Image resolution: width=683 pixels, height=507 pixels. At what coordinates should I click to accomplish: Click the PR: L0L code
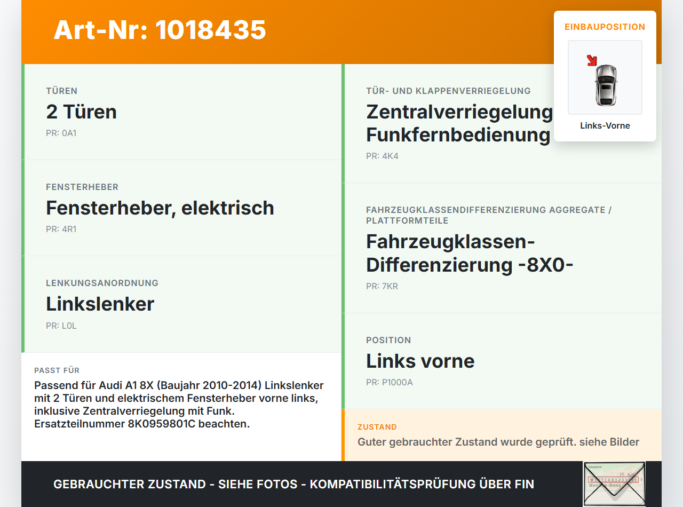tap(61, 326)
